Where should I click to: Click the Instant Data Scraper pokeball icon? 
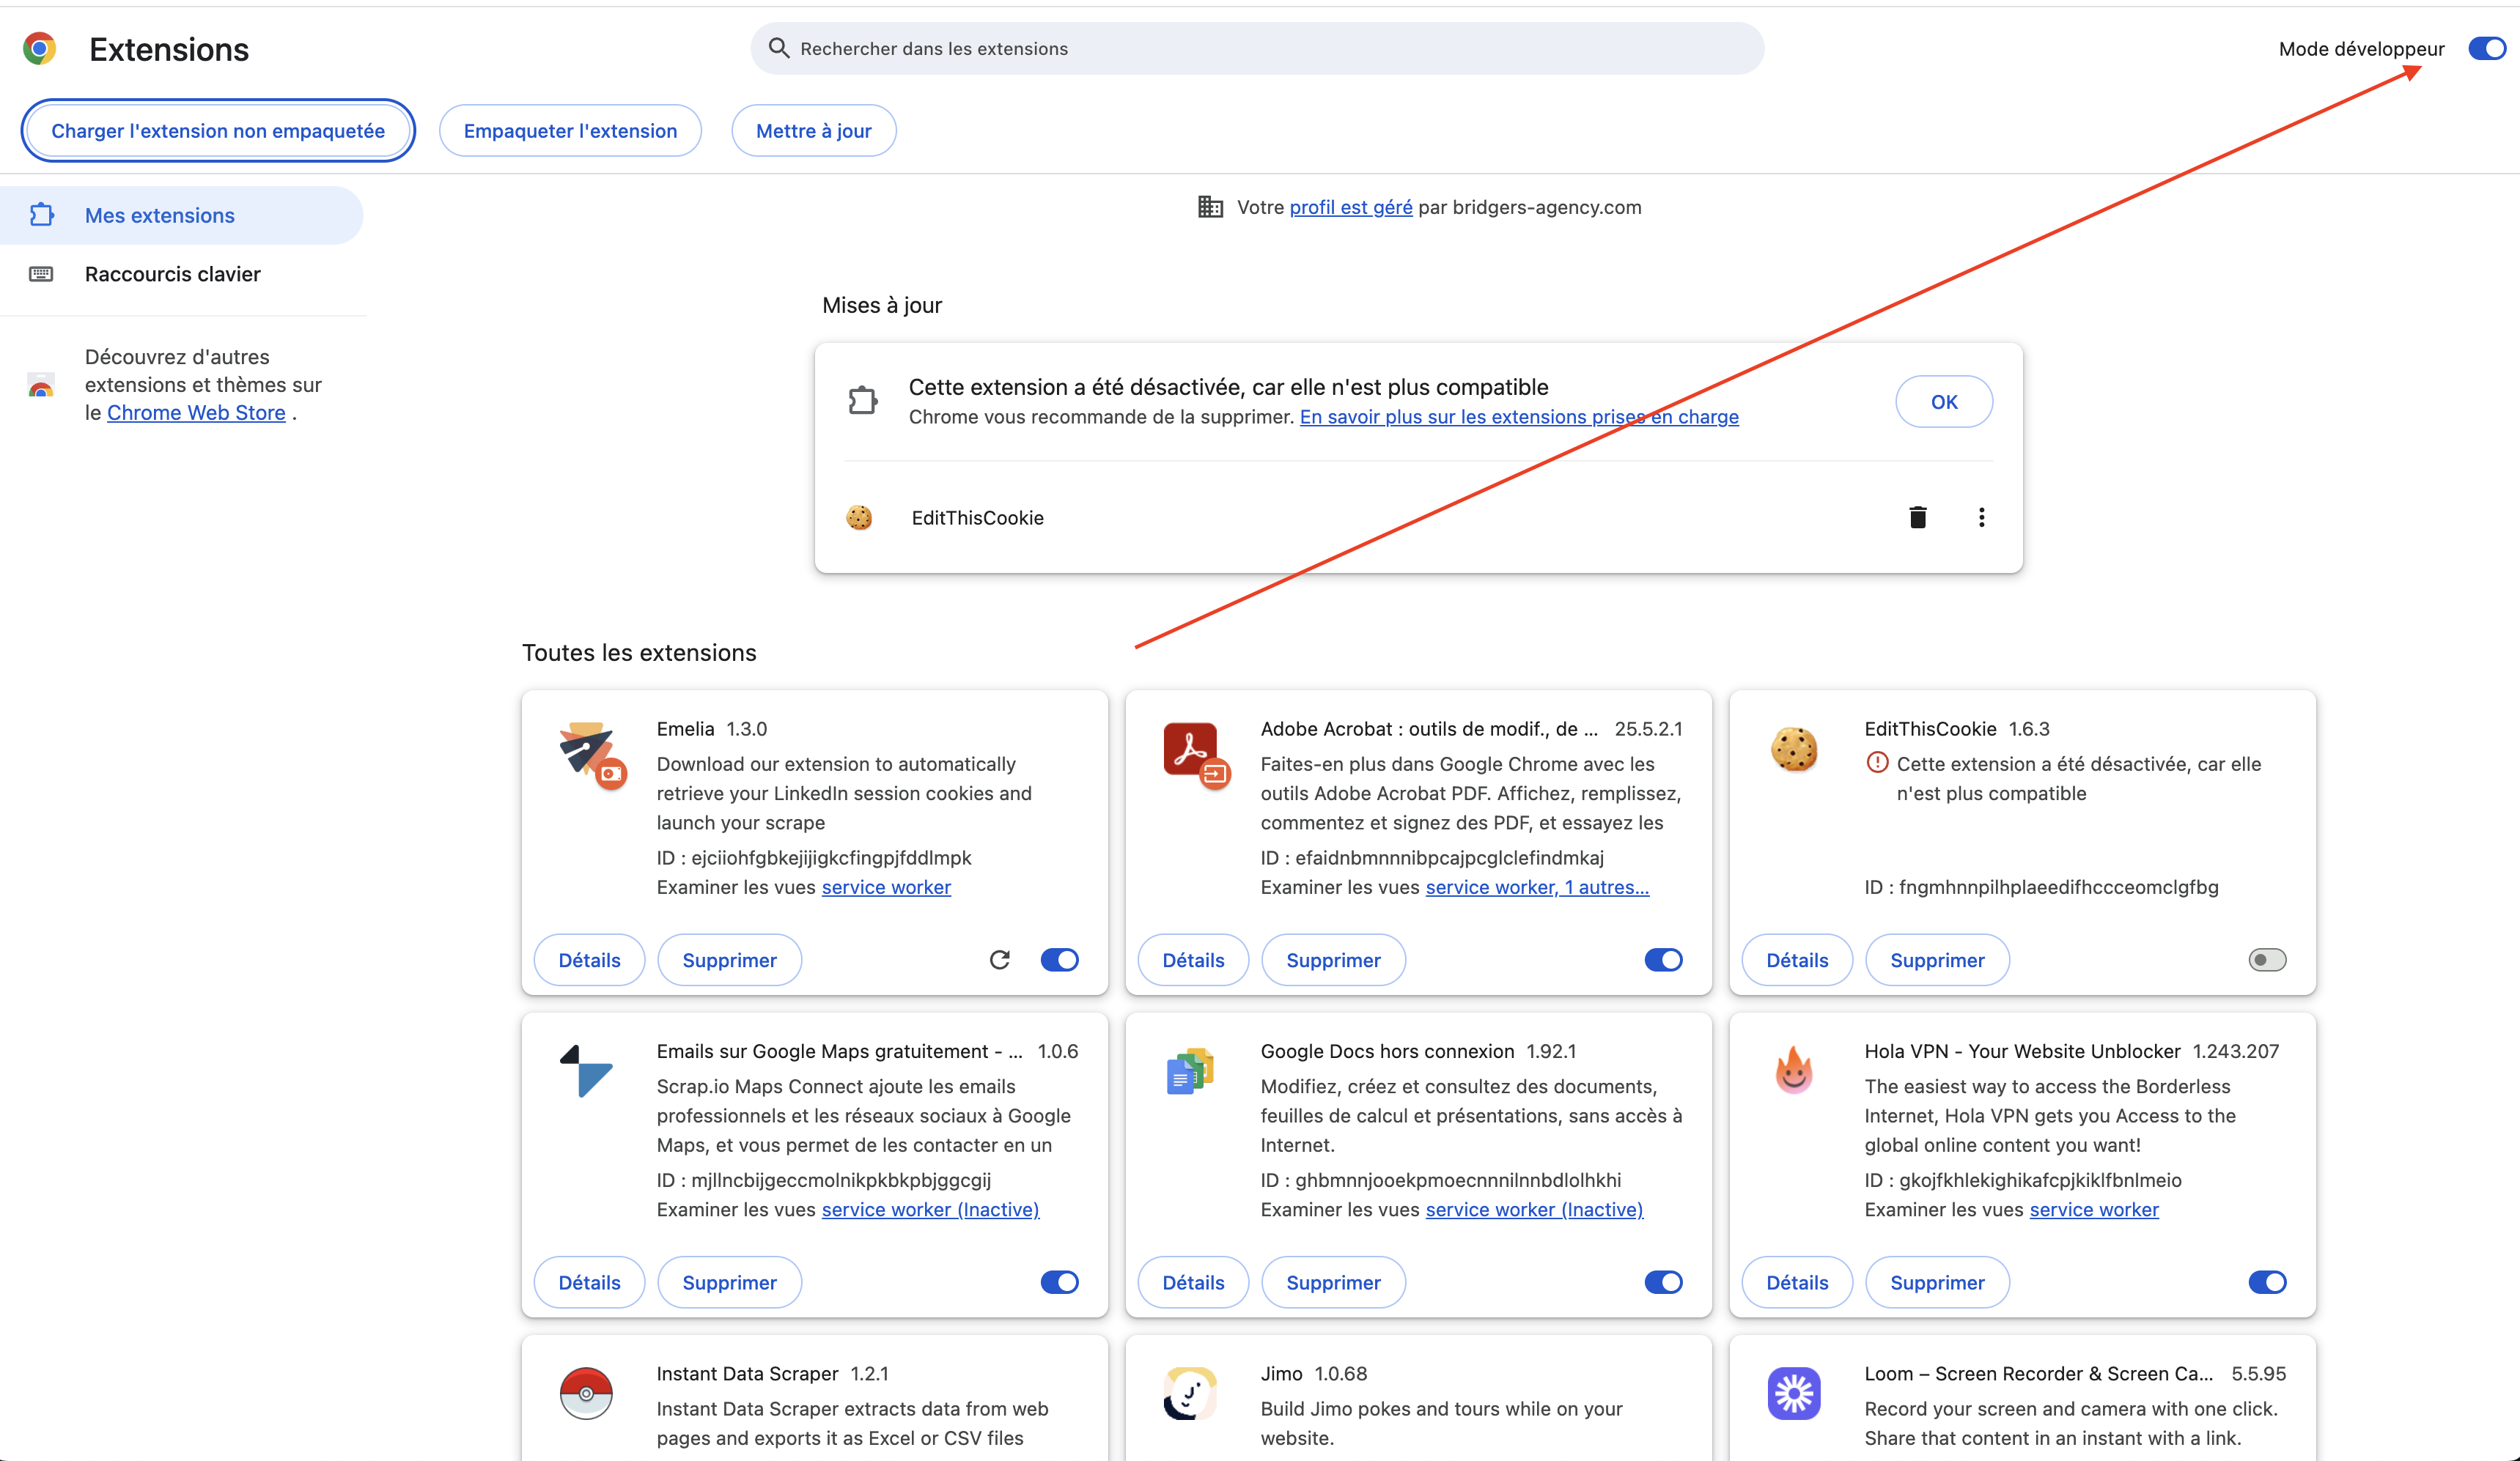pos(586,1393)
